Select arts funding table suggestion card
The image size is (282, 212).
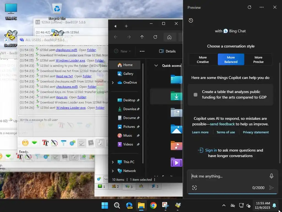(x=231, y=94)
